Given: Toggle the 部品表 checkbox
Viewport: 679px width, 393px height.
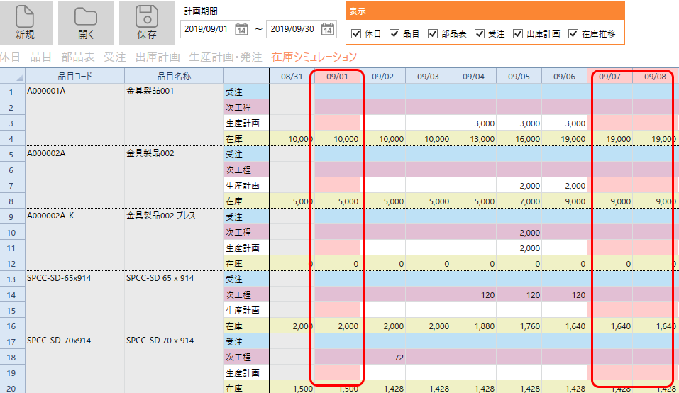Looking at the screenshot, I should [x=433, y=33].
